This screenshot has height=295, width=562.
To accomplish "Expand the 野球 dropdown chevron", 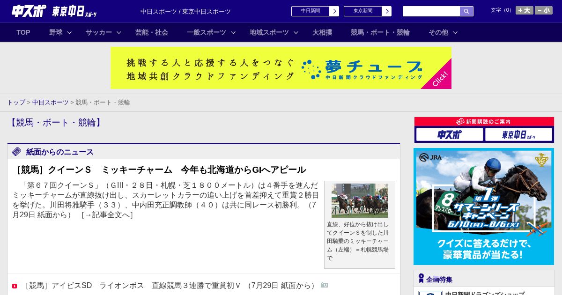I will pyautogui.click(x=69, y=32).
